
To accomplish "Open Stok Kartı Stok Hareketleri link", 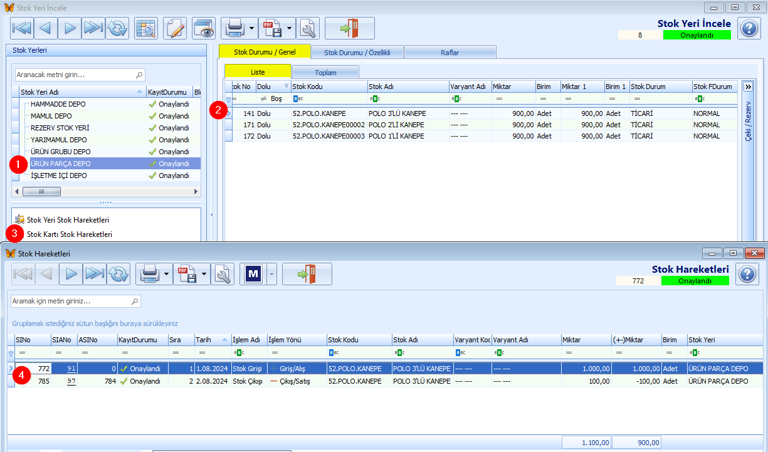I will point(70,234).
